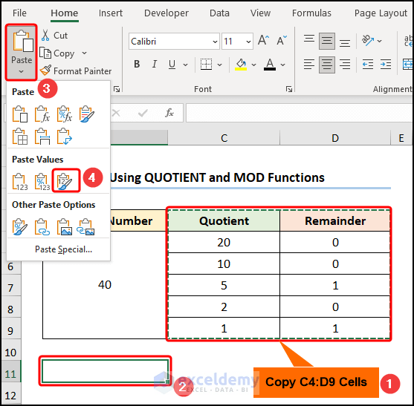Click the Orientation text angle icon

[368, 40]
